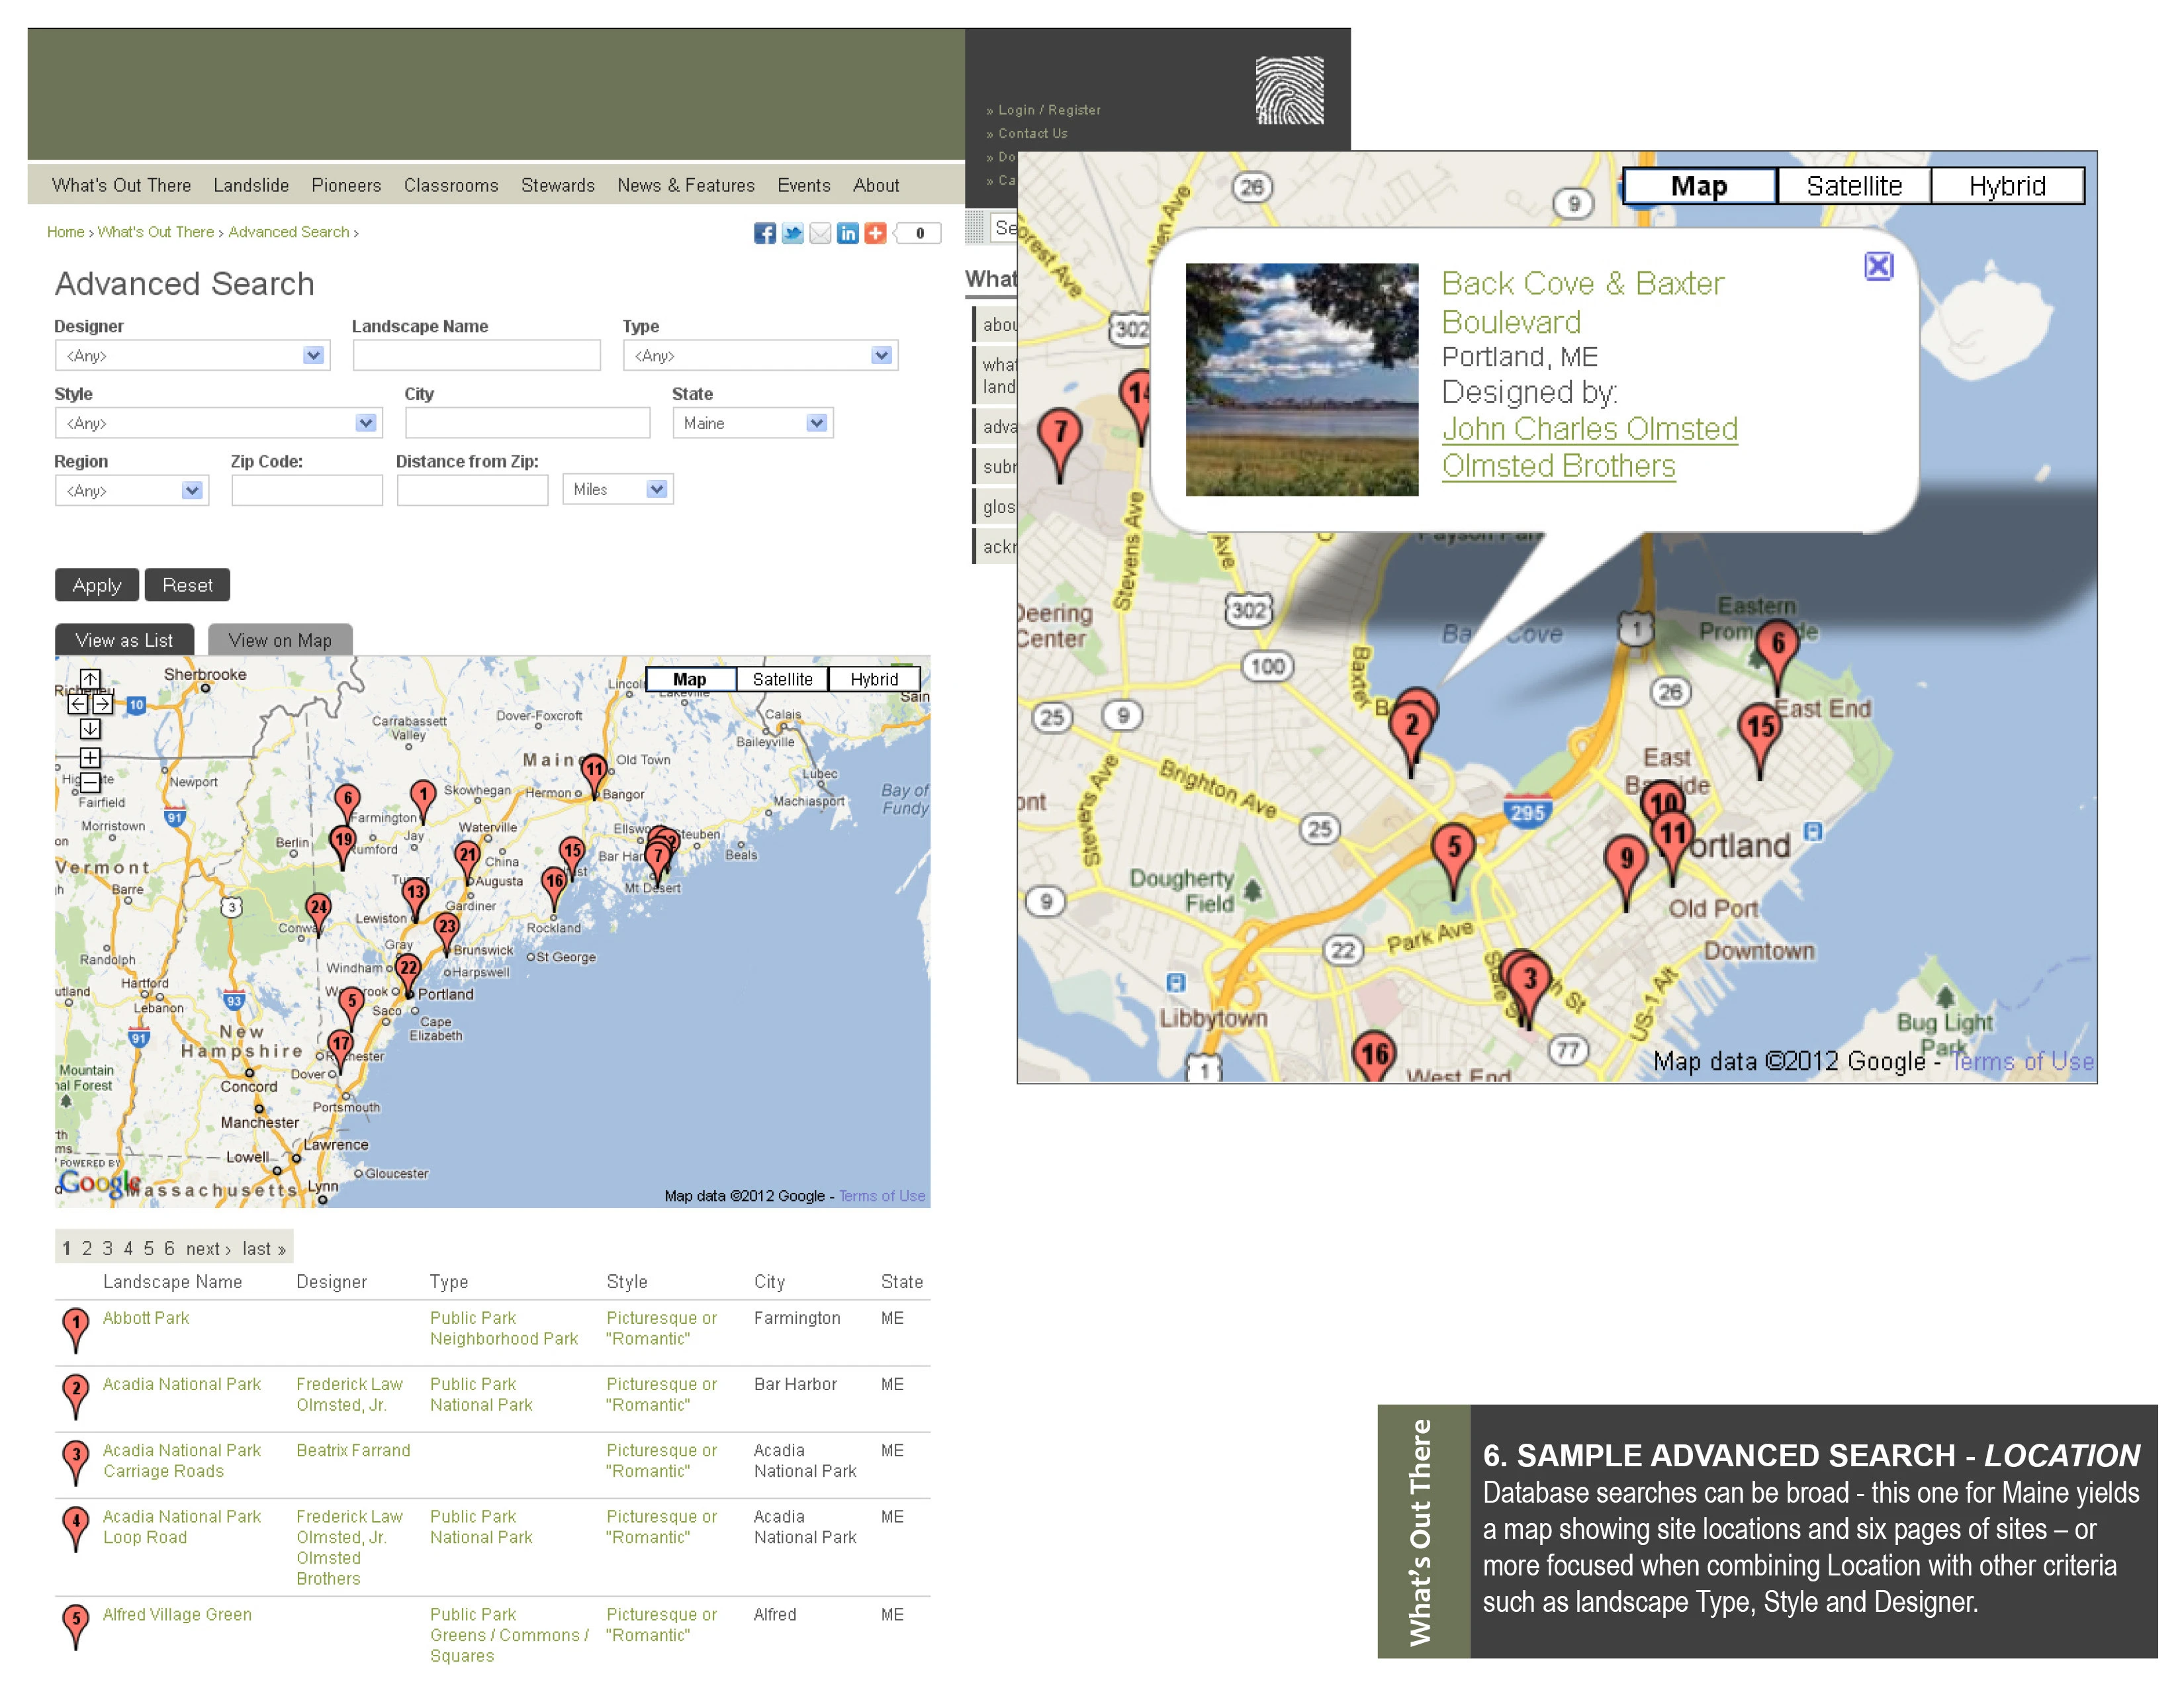Zoom in the small map with plus control
The image size is (2184, 1688).
(90, 757)
